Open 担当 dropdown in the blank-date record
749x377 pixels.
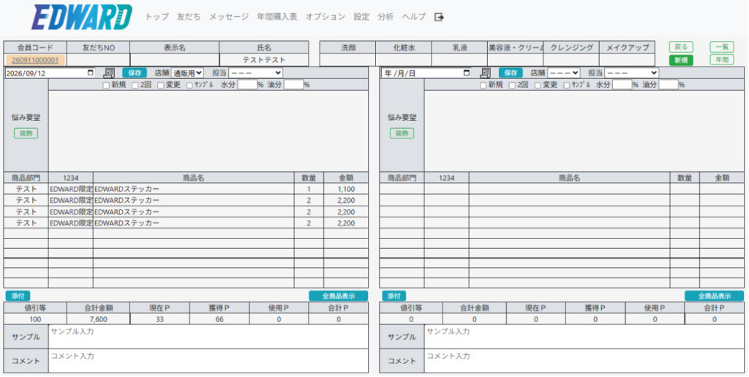pyautogui.click(x=631, y=73)
